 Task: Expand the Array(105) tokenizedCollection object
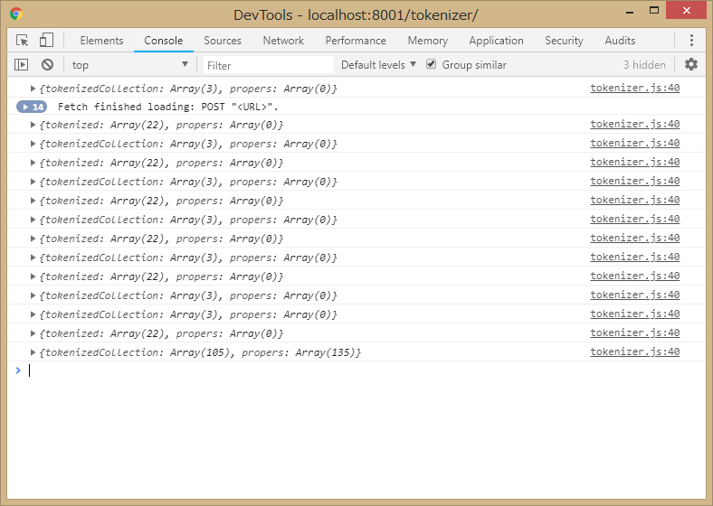(x=33, y=352)
